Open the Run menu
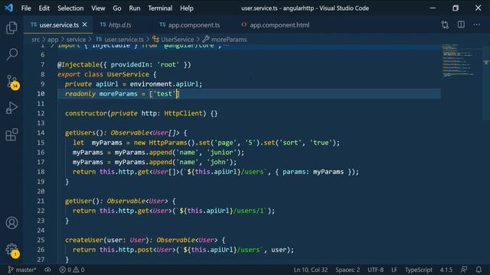Screen dimensions: 490x275 [x=135, y=8]
